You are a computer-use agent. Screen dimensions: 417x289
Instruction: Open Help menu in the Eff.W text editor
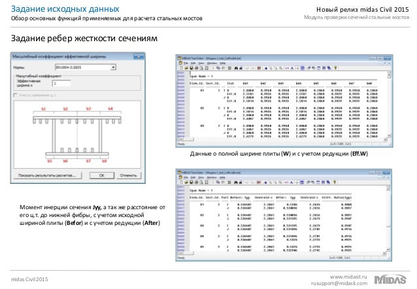coord(223,63)
